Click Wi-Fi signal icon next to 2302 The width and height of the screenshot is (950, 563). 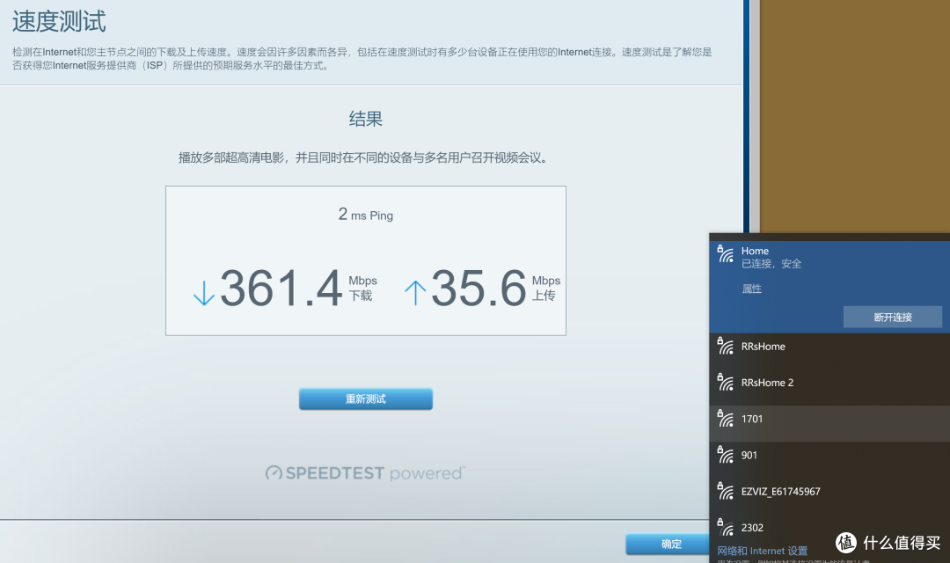coord(725,527)
